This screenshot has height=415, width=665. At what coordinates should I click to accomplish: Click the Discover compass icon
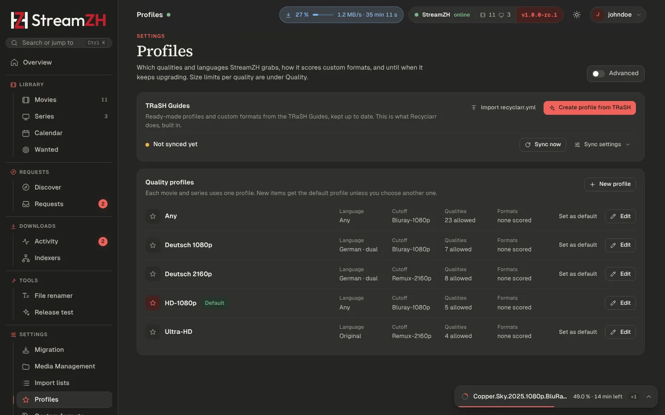(x=26, y=188)
